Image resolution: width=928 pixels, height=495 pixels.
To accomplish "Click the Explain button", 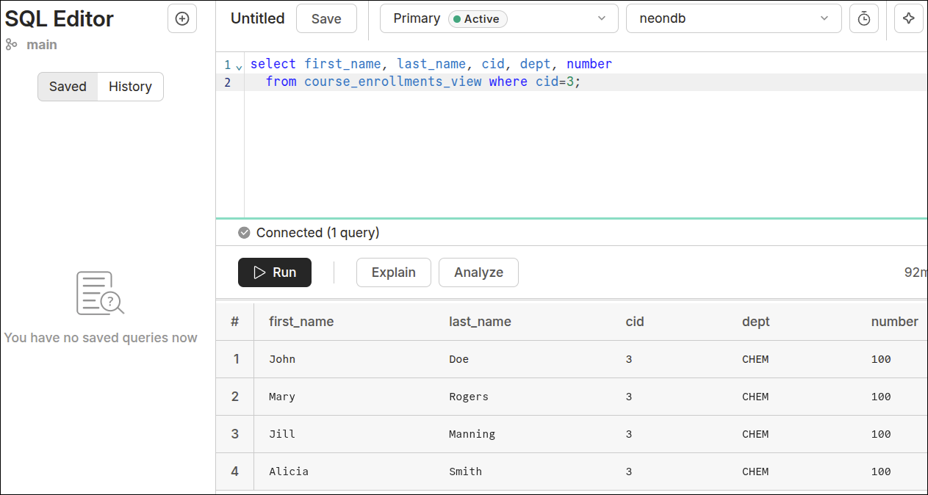I will pos(393,272).
